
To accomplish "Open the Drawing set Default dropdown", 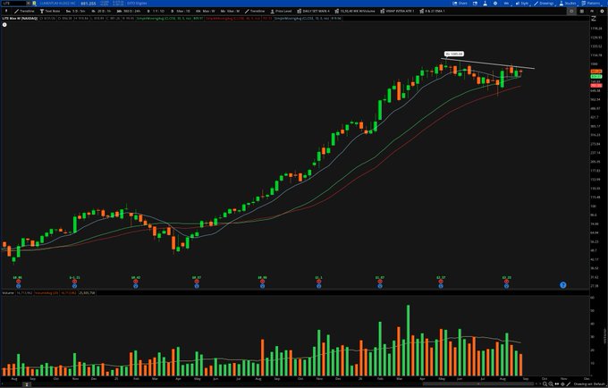I will coord(589,384).
